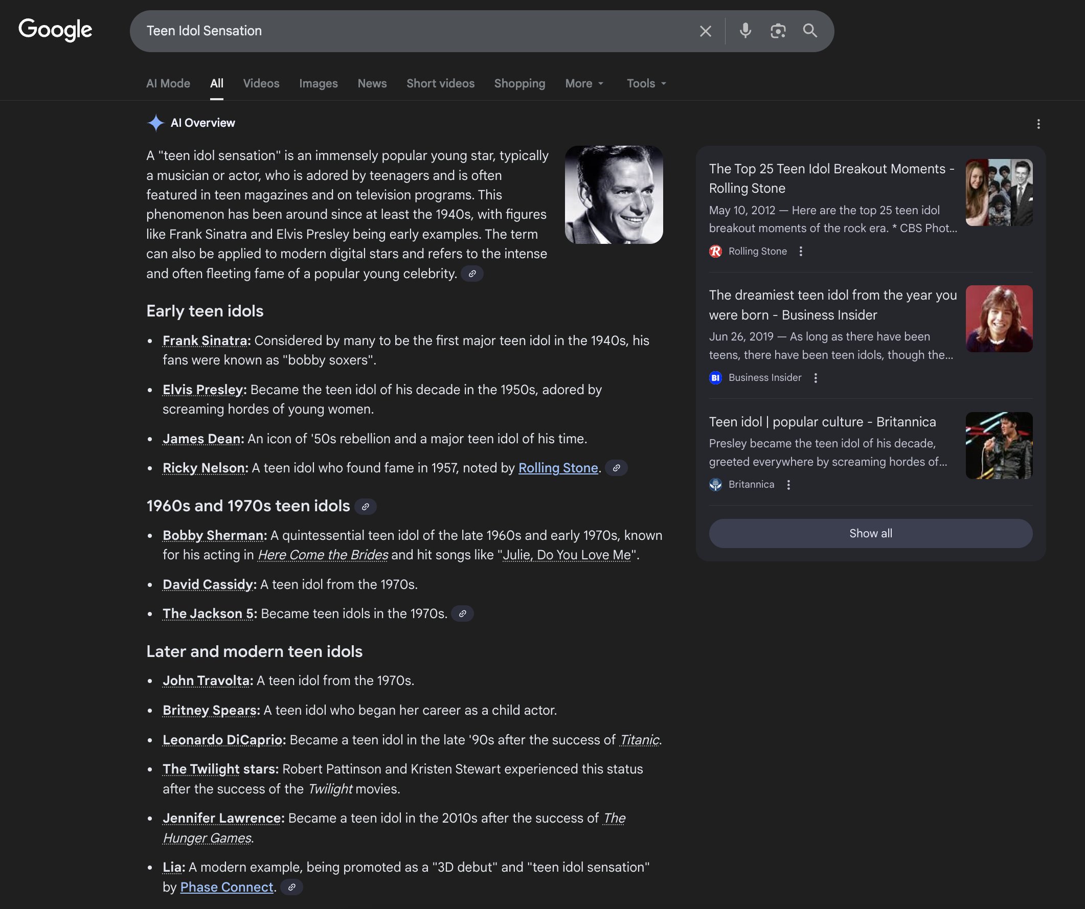Viewport: 1085px width, 909px height.
Task: Open search by image camera icon
Action: 778,31
